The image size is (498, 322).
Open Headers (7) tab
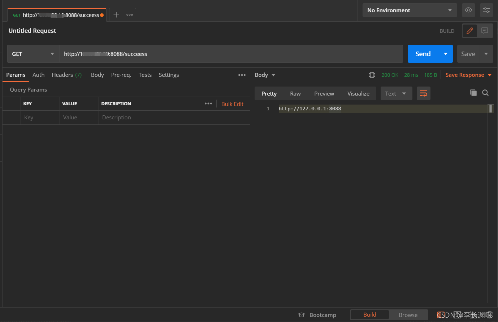pyautogui.click(x=67, y=75)
